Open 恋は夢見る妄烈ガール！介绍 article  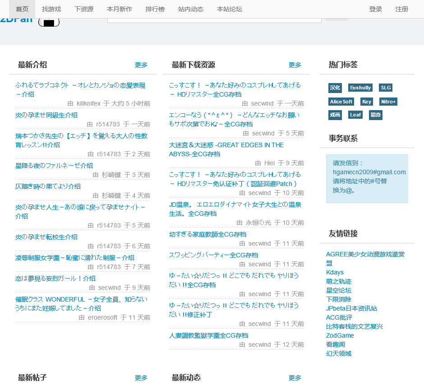55,279
